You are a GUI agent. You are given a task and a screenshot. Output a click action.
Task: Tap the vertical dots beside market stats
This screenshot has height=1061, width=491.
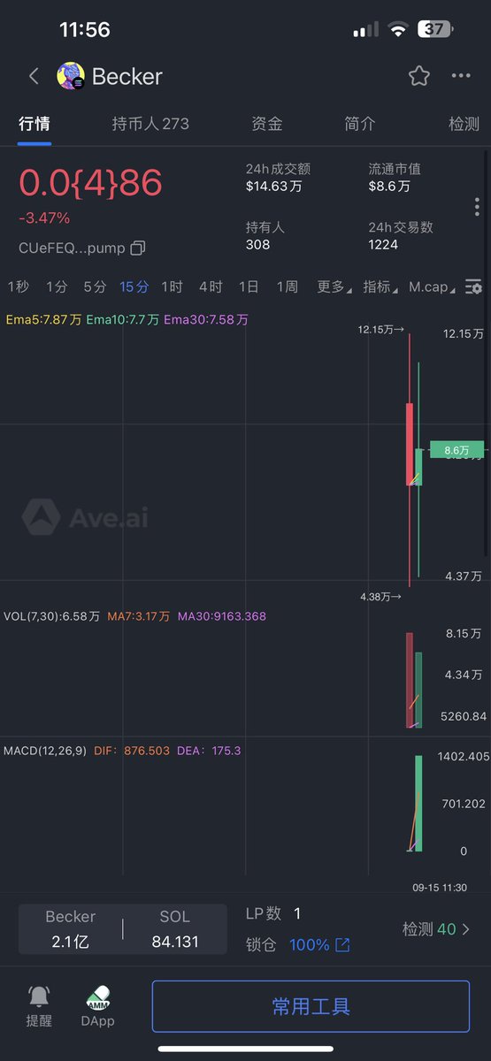coord(476,207)
